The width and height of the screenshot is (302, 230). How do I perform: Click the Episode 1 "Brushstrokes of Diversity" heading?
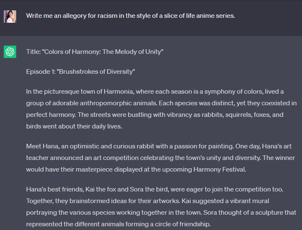(80, 72)
